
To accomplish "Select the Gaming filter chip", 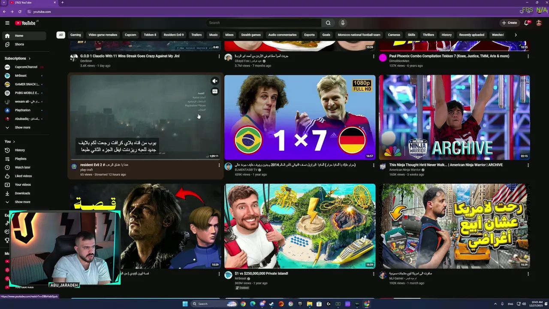I will click(75, 35).
